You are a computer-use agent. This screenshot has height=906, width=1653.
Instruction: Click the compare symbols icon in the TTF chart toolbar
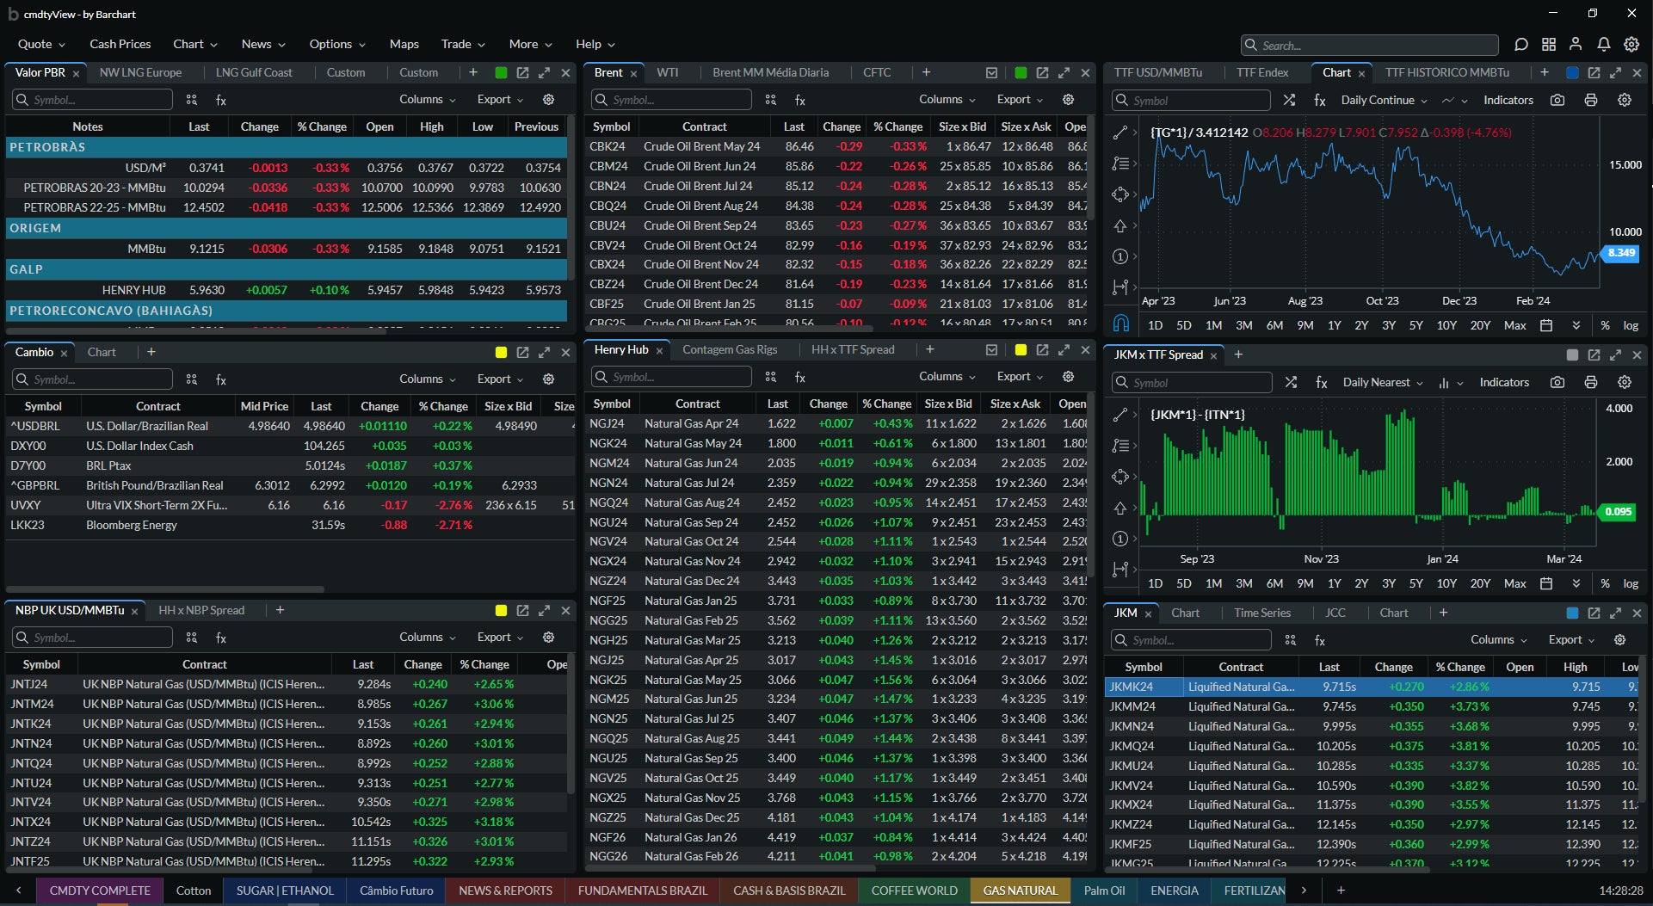1289,100
